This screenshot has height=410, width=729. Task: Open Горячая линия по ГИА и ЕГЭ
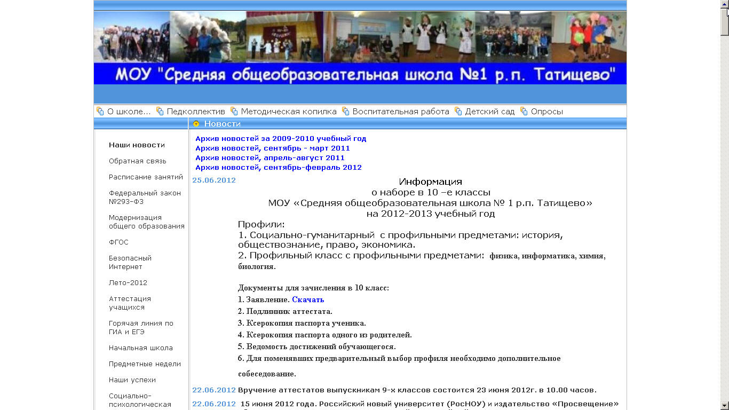click(141, 327)
